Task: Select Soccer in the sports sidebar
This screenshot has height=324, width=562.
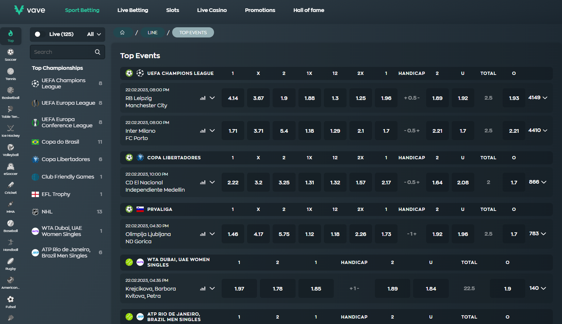Action: click(x=11, y=55)
